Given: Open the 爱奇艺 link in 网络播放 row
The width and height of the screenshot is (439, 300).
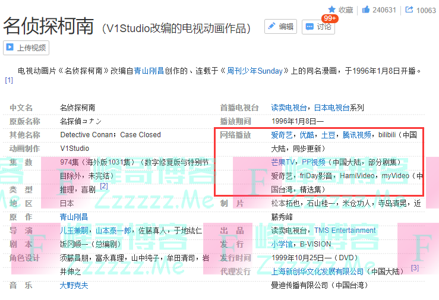Looking at the screenshot, I should pos(282,135).
